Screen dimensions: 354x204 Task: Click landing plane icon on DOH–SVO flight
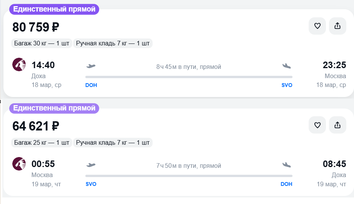click(286, 66)
